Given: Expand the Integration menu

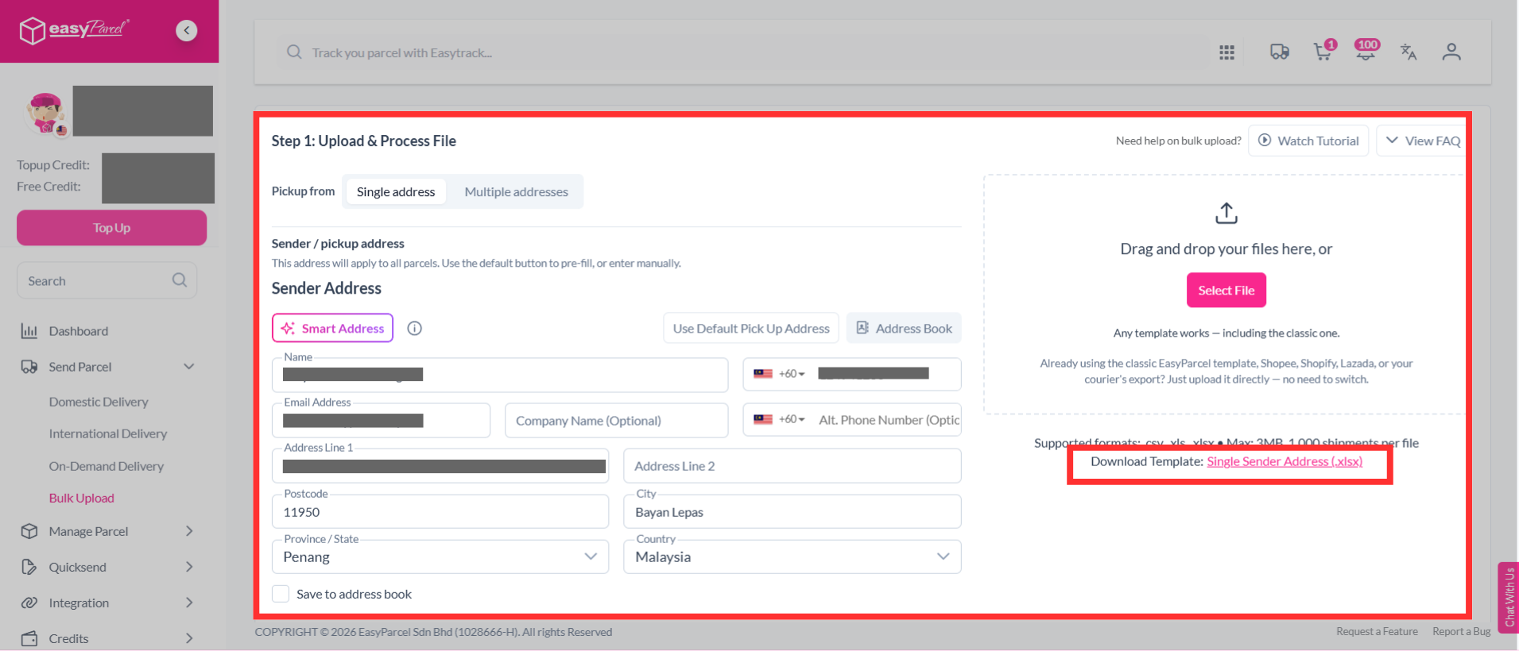Looking at the screenshot, I should click(x=108, y=603).
